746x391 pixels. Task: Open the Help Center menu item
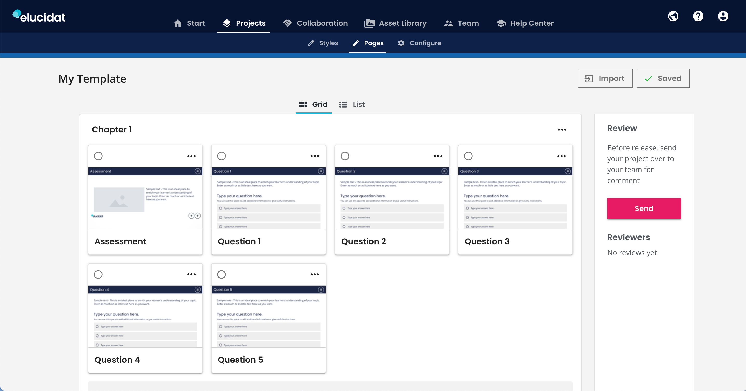pos(525,23)
